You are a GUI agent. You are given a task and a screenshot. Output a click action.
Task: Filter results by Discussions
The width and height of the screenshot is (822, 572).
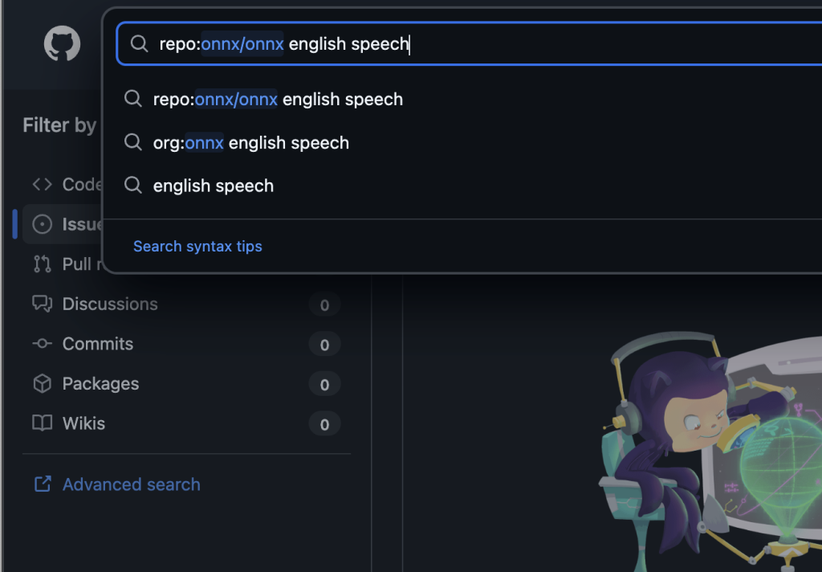[x=110, y=304]
